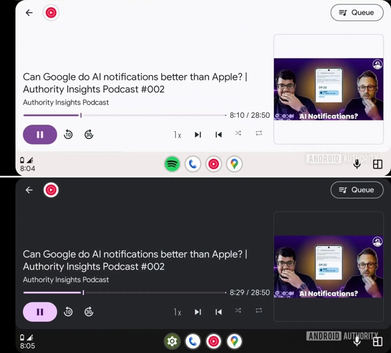Go to previous track in dark-theme player
The width and height of the screenshot is (391, 353).
tap(218, 312)
